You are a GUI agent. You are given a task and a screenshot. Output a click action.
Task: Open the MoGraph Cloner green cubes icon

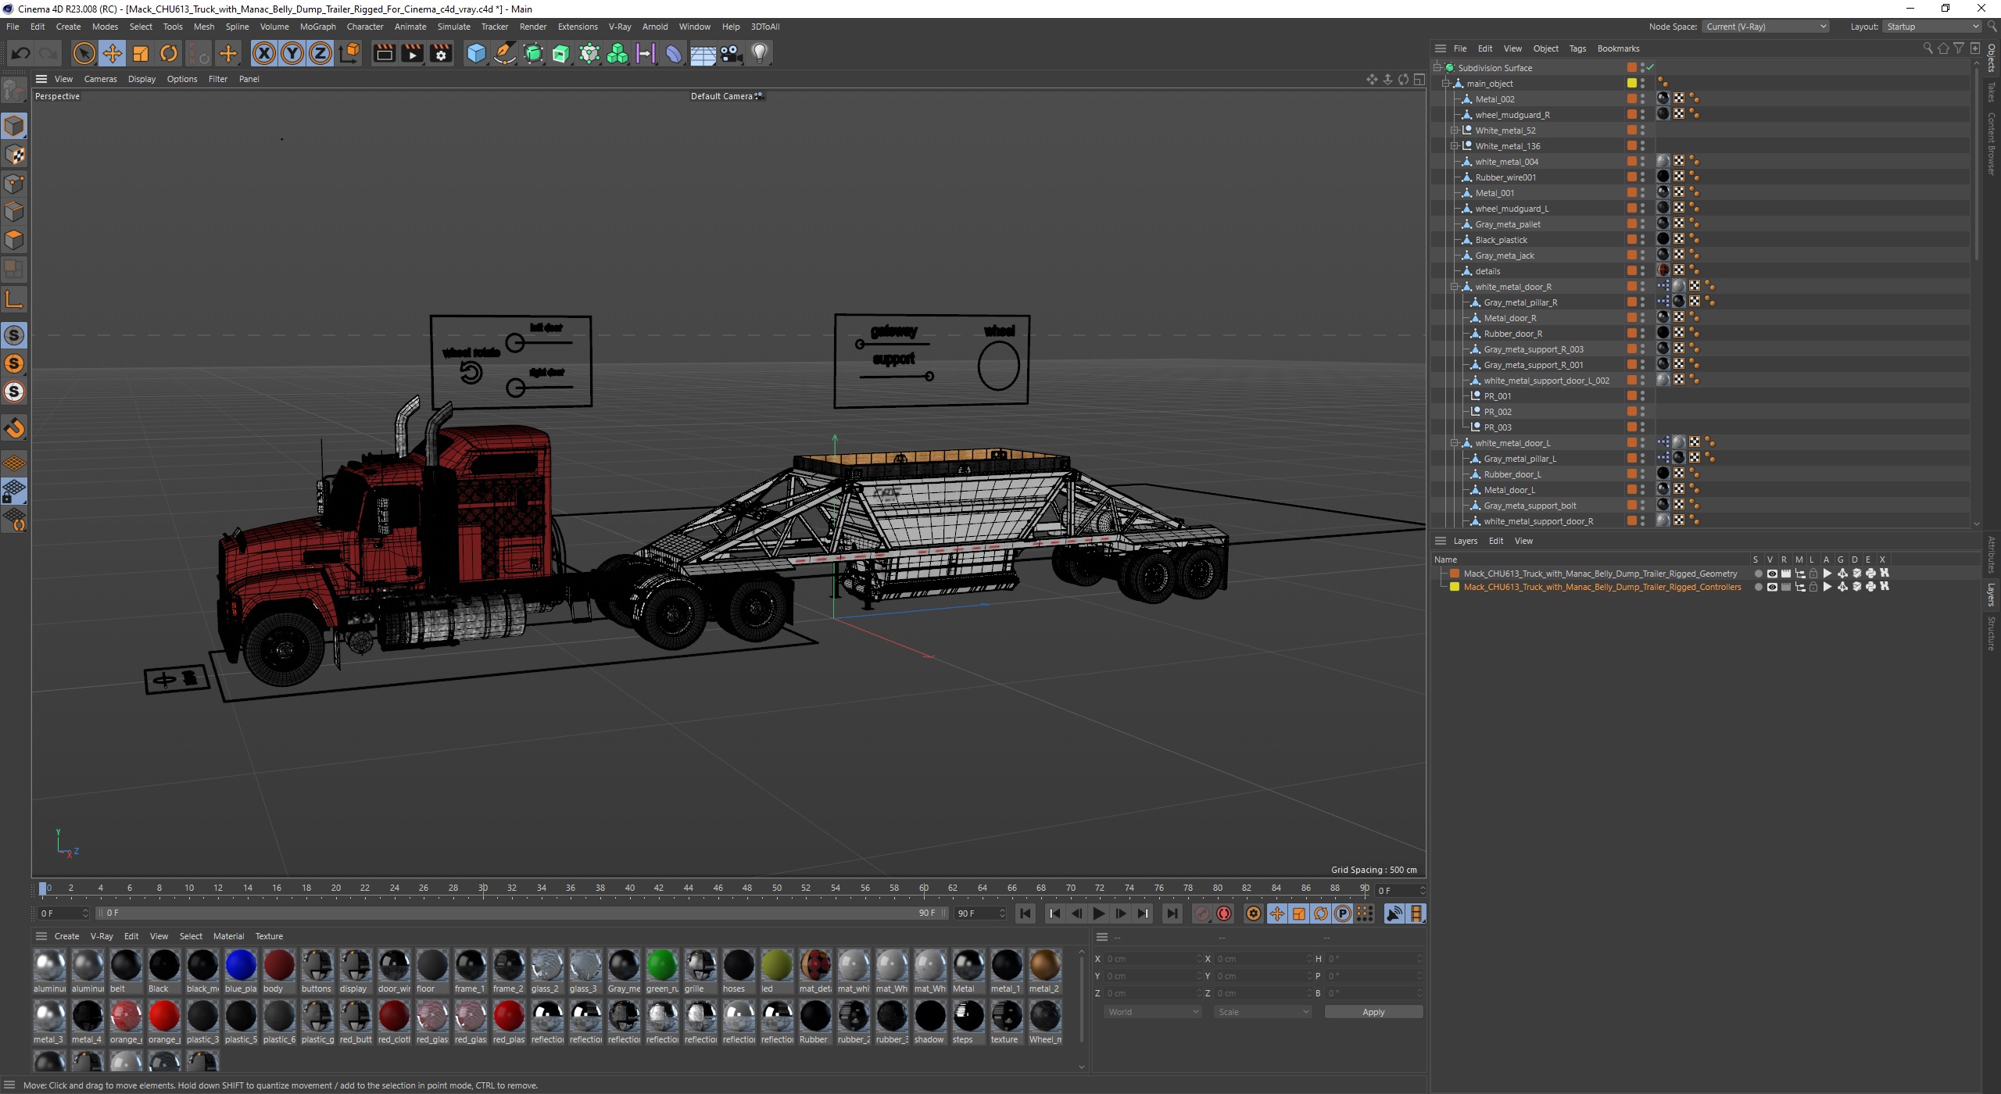(617, 53)
